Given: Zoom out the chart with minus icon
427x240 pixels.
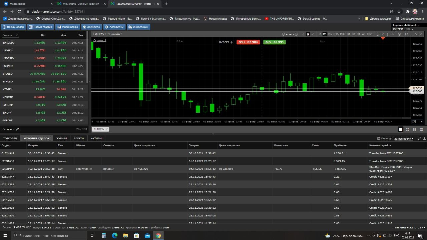Looking at the screenshot, I should click(x=284, y=34).
